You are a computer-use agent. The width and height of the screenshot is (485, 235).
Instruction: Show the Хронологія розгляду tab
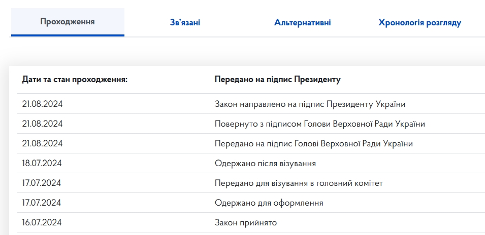coord(419,22)
